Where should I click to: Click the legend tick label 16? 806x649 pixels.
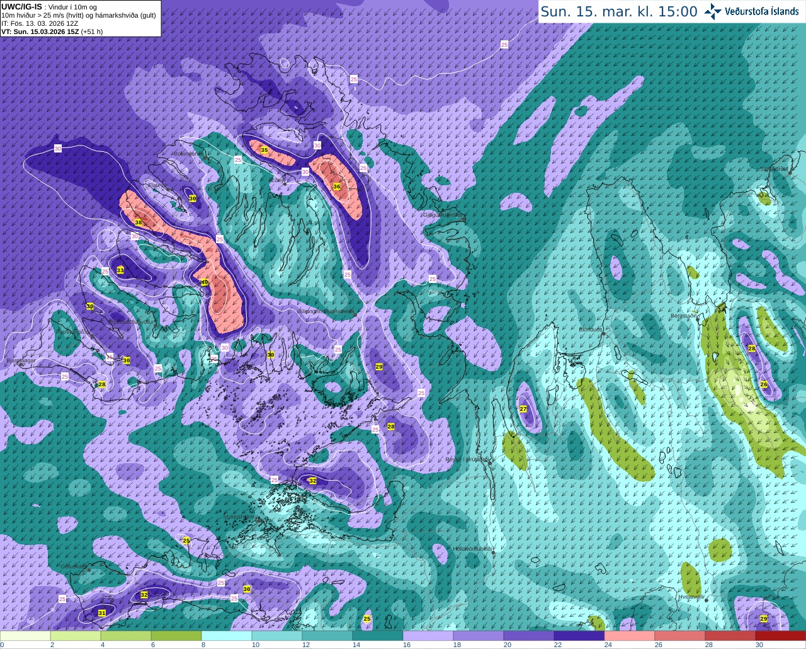point(406,645)
